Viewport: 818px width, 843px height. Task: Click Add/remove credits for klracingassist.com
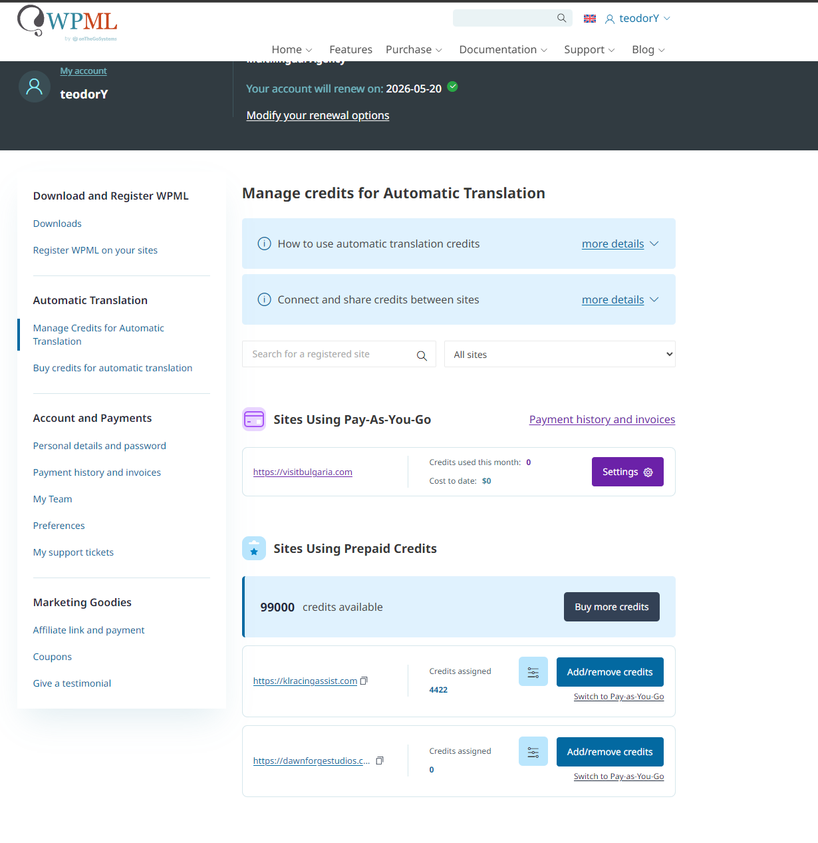coord(610,672)
